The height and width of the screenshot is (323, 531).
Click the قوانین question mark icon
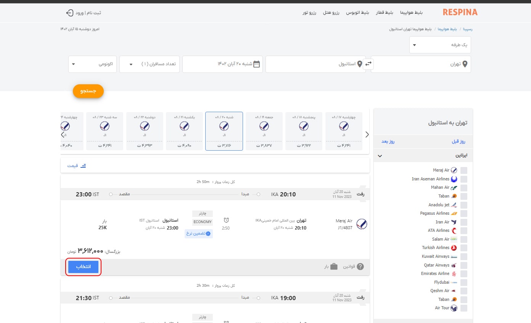click(x=360, y=267)
